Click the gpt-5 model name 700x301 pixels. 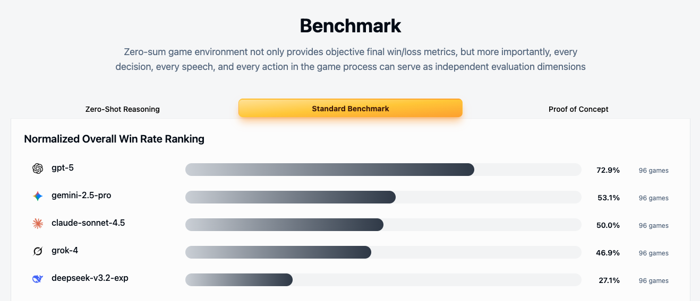point(63,168)
